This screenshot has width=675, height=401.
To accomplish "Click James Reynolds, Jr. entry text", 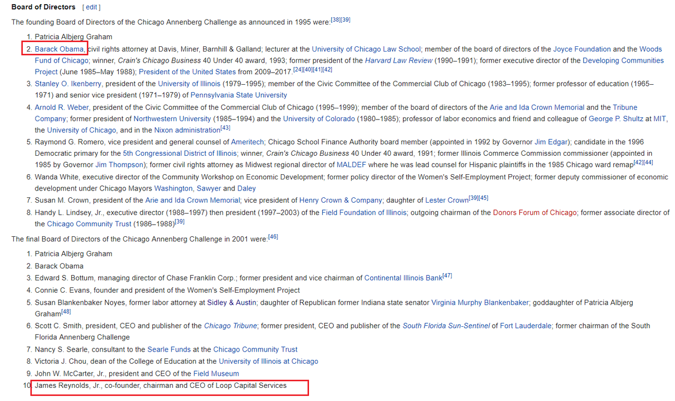I will tap(161, 386).
